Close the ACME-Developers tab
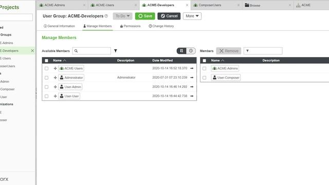The image size is (329, 185). 187,5
